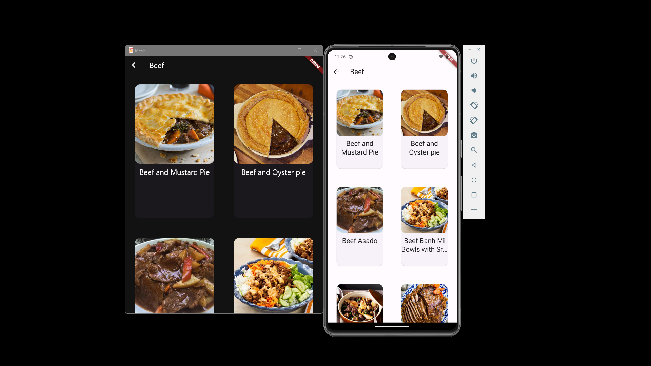
Task: Toggle the back navigation button on mobile
Action: [x=336, y=72]
